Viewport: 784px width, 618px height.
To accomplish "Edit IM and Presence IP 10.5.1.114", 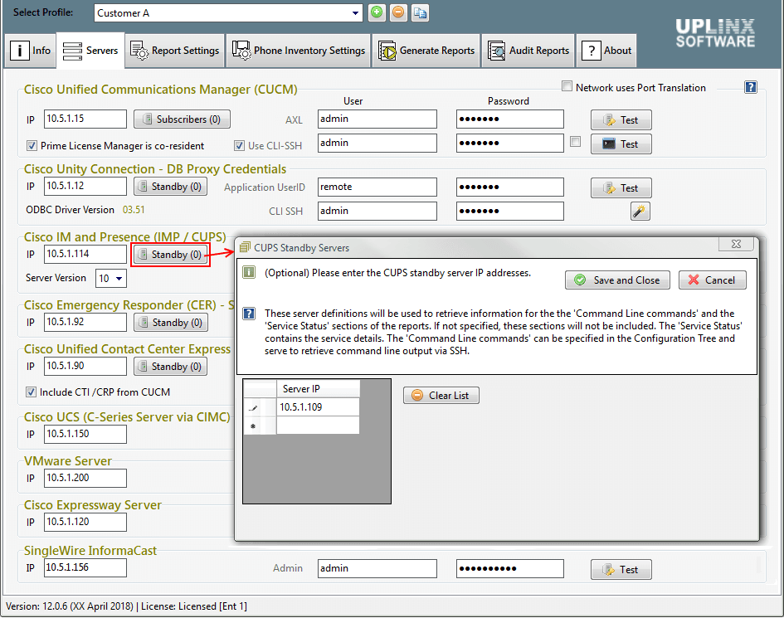I will 85,254.
